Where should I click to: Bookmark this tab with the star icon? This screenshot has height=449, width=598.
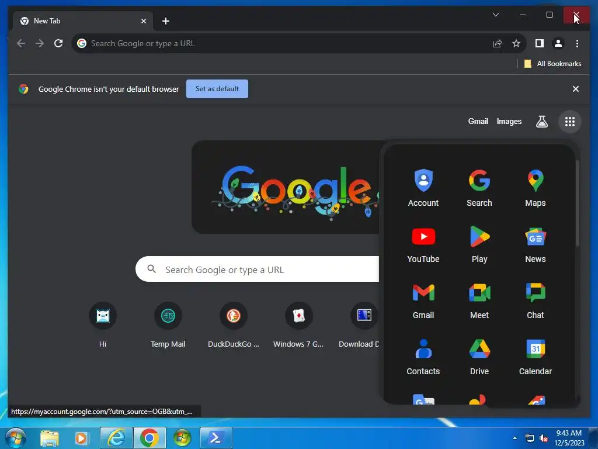516,43
